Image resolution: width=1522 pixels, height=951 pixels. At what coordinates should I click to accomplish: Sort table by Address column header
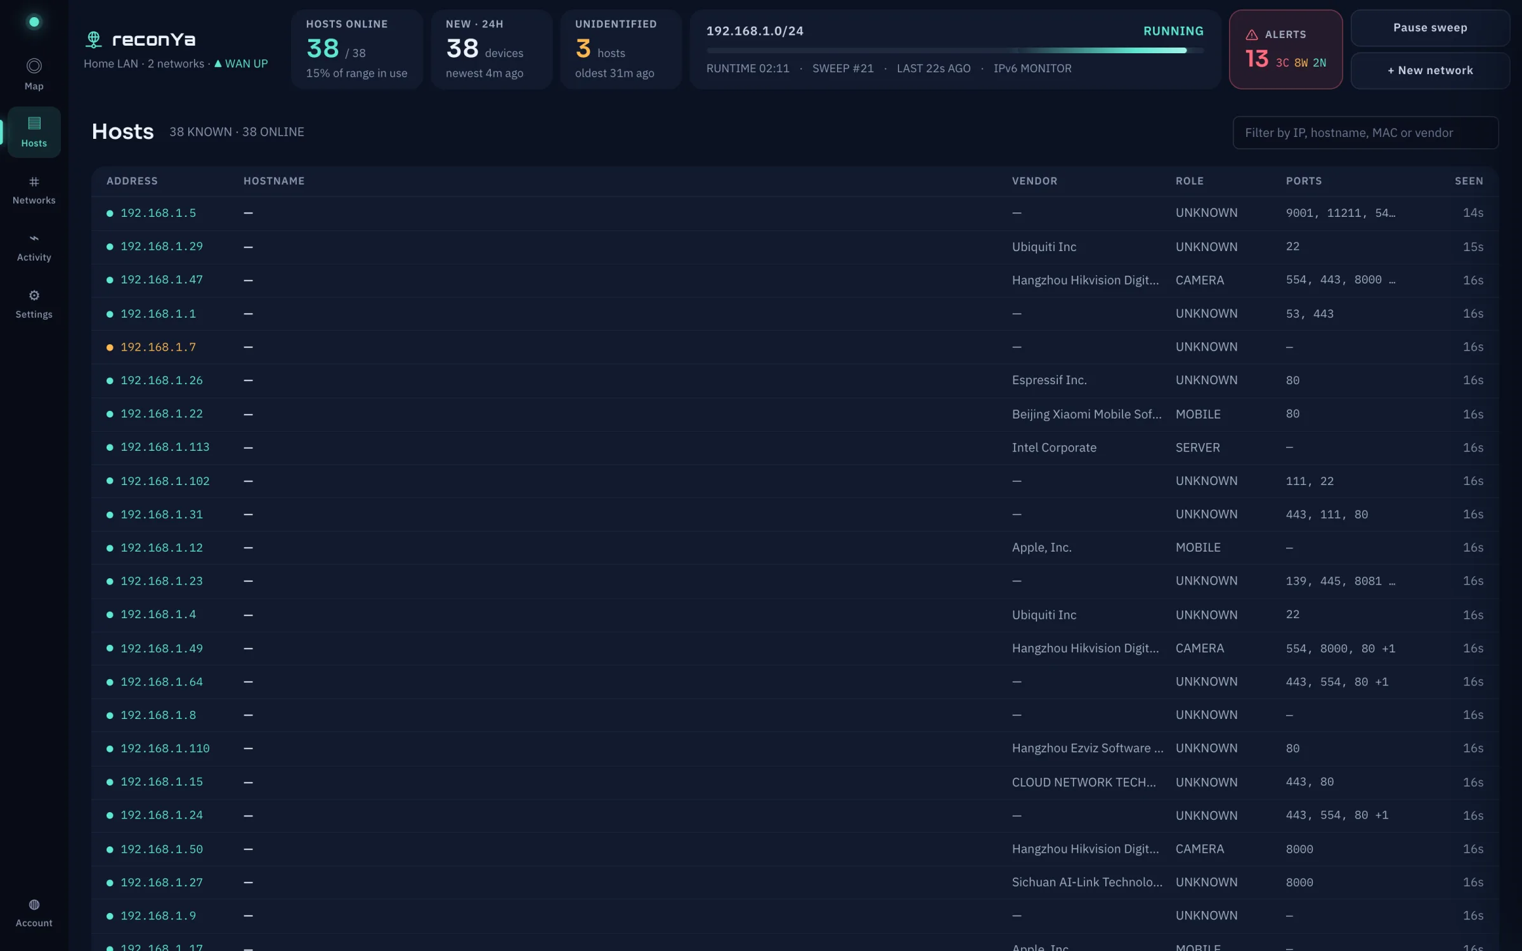[132, 181]
